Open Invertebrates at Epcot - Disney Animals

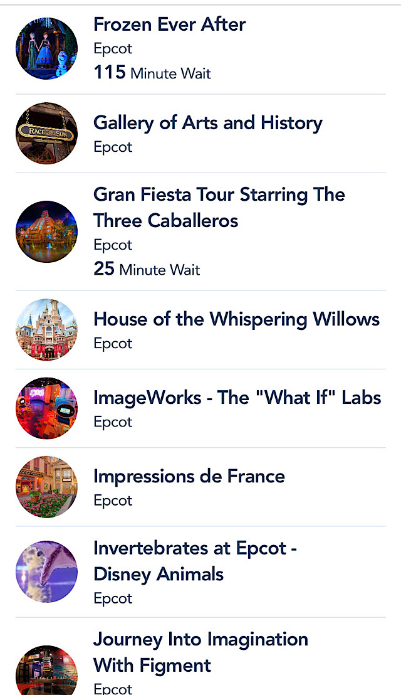(195, 561)
